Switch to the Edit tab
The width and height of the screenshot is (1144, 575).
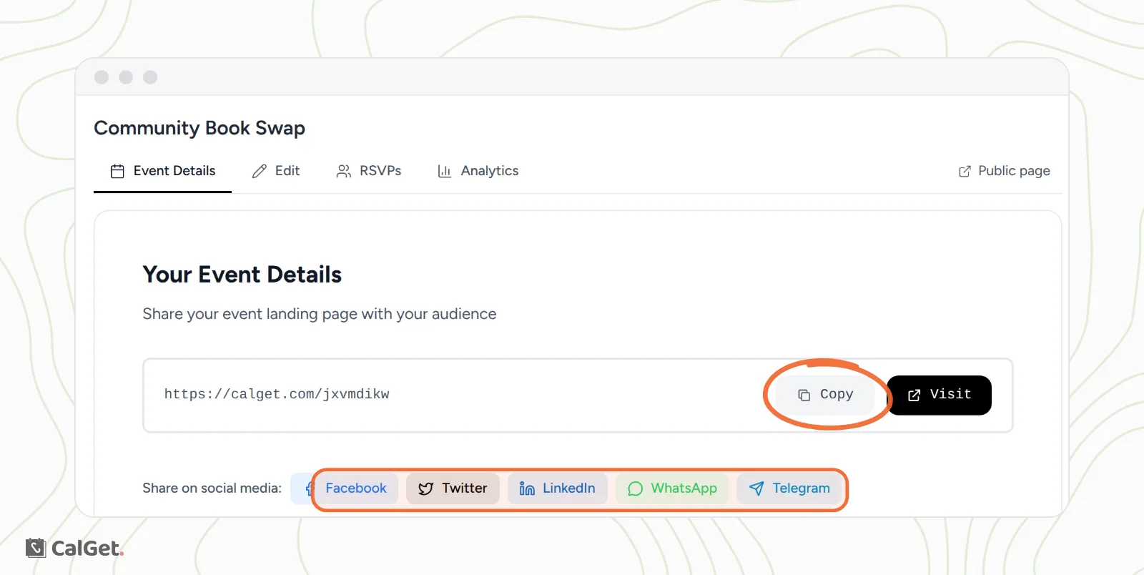click(276, 171)
